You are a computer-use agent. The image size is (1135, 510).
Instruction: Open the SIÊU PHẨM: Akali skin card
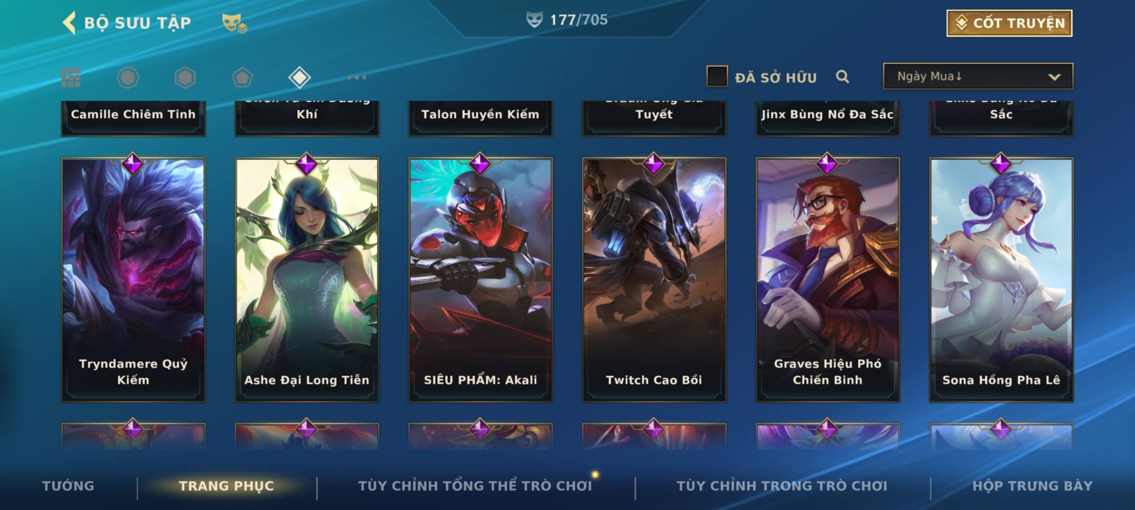click(x=480, y=280)
